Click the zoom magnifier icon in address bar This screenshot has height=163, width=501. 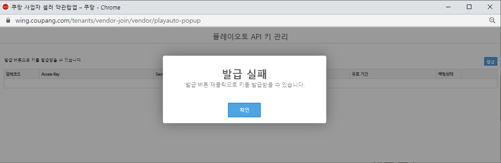click(x=492, y=20)
